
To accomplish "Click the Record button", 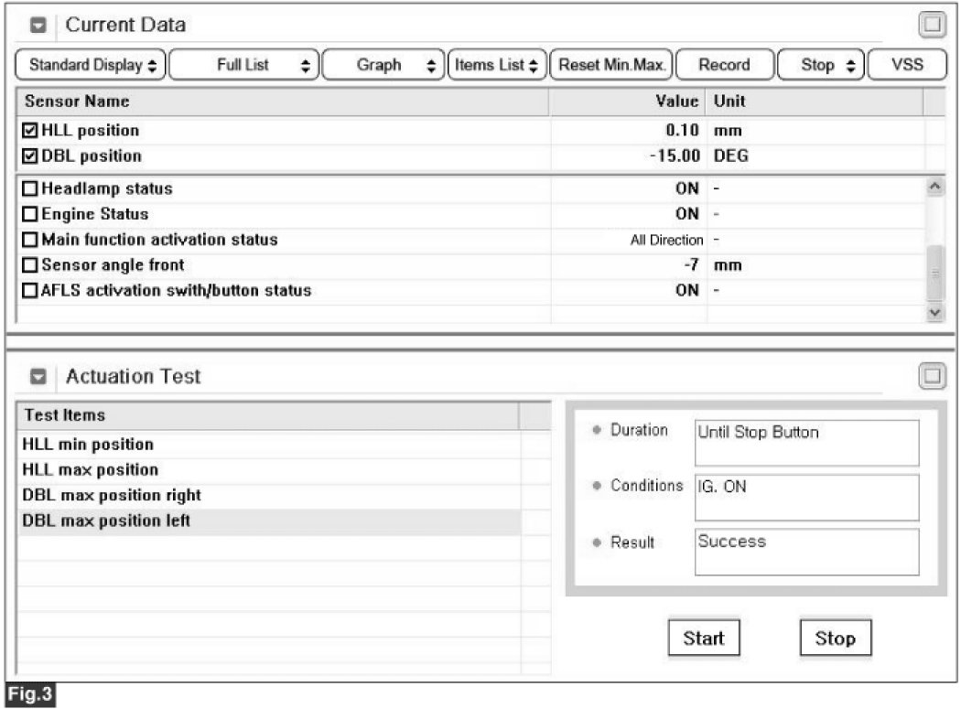I will coord(723,65).
